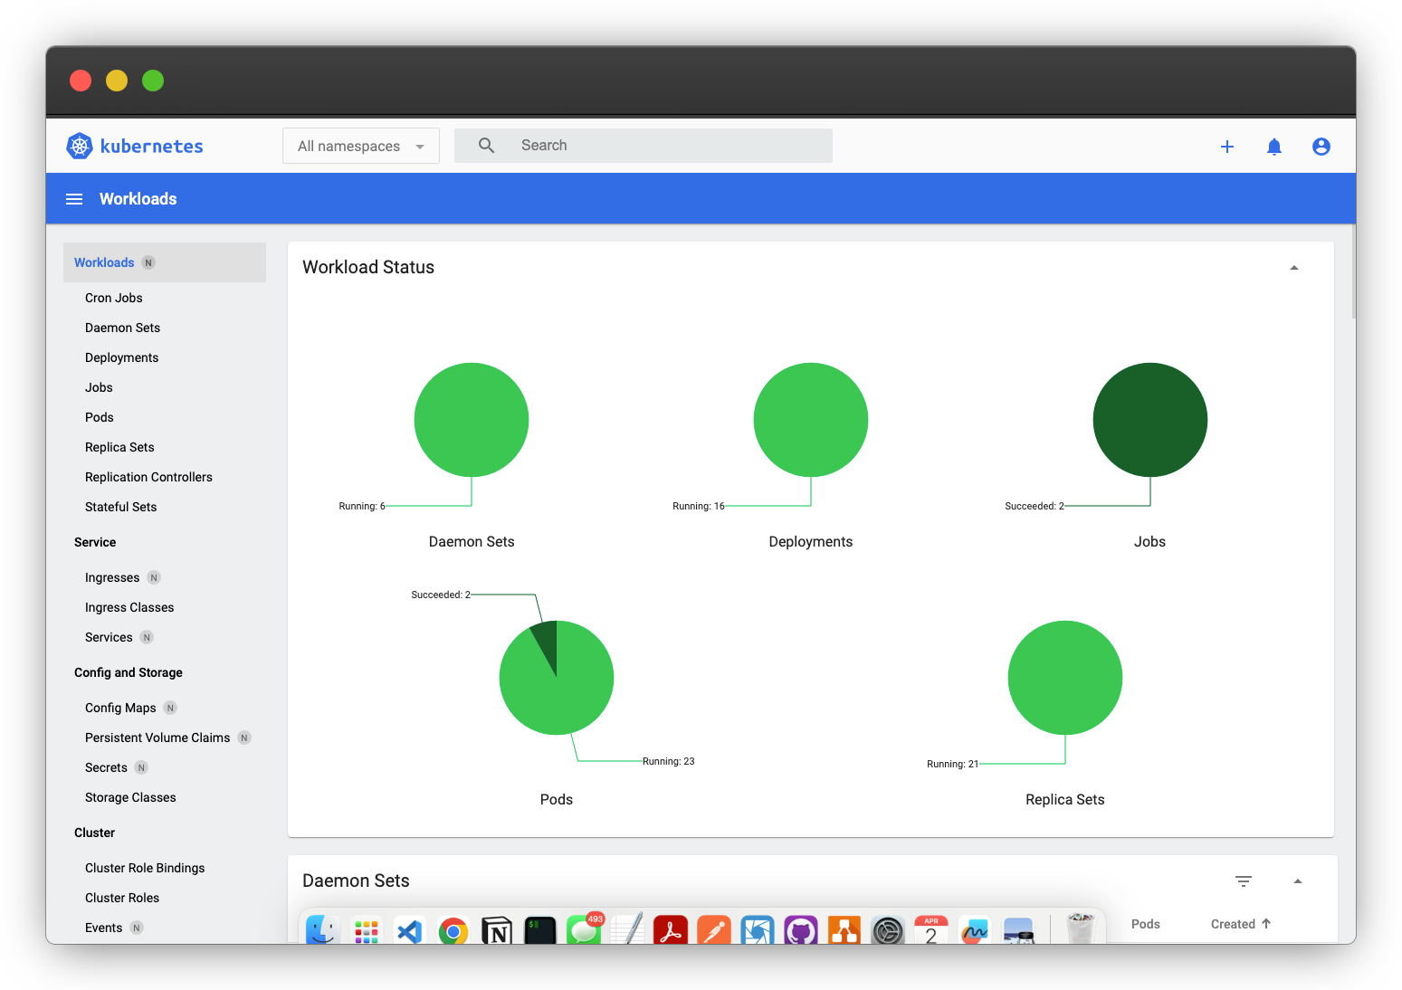Select Replica Sets in the sidebar
The height and width of the screenshot is (990, 1402).
pos(119,447)
